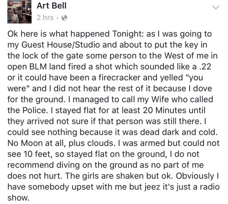Click the globe public-privacy icon
The height and width of the screenshot is (204, 228).
(x=64, y=18)
